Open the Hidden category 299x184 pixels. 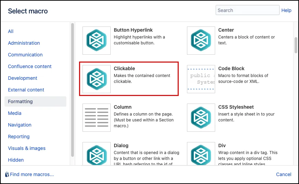[x=16, y=160]
